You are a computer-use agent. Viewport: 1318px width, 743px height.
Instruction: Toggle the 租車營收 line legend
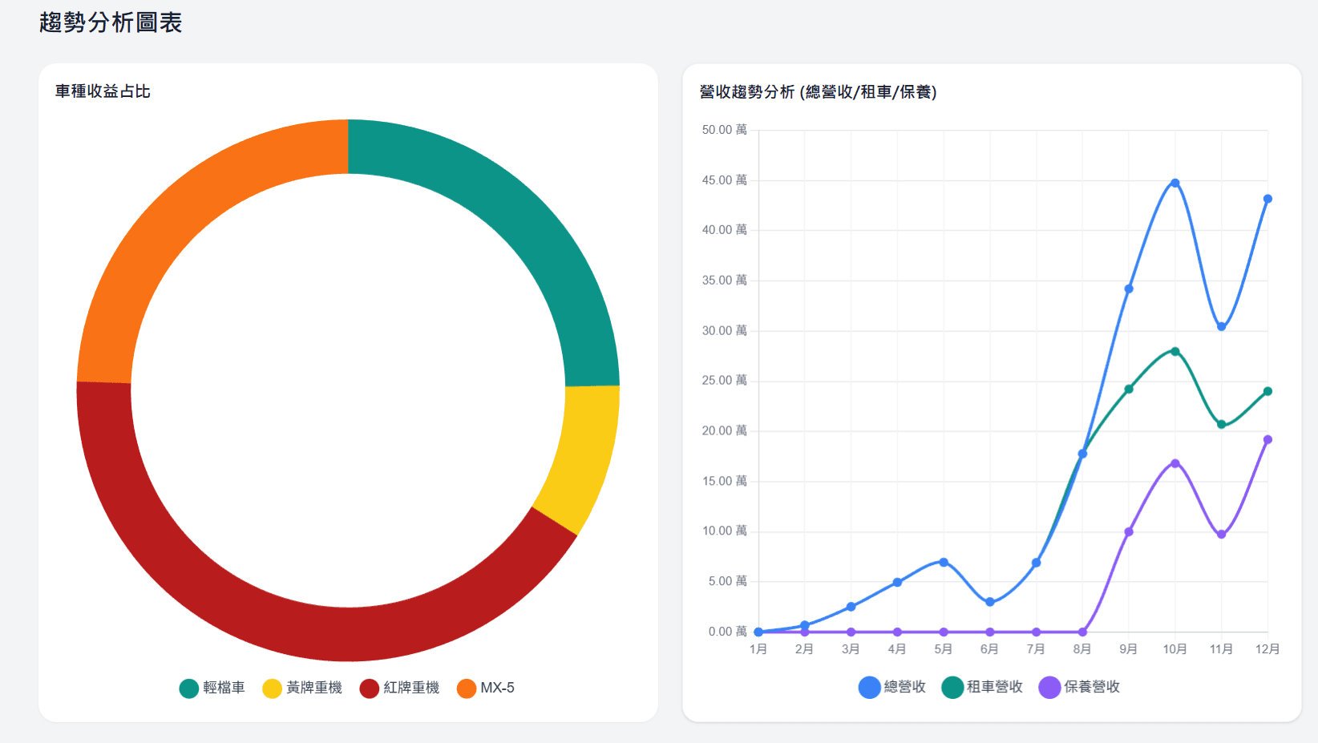(983, 687)
